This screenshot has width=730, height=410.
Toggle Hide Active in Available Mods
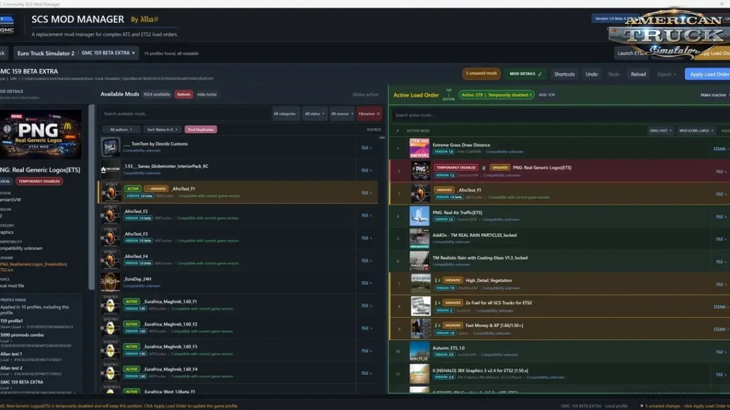pyautogui.click(x=207, y=95)
